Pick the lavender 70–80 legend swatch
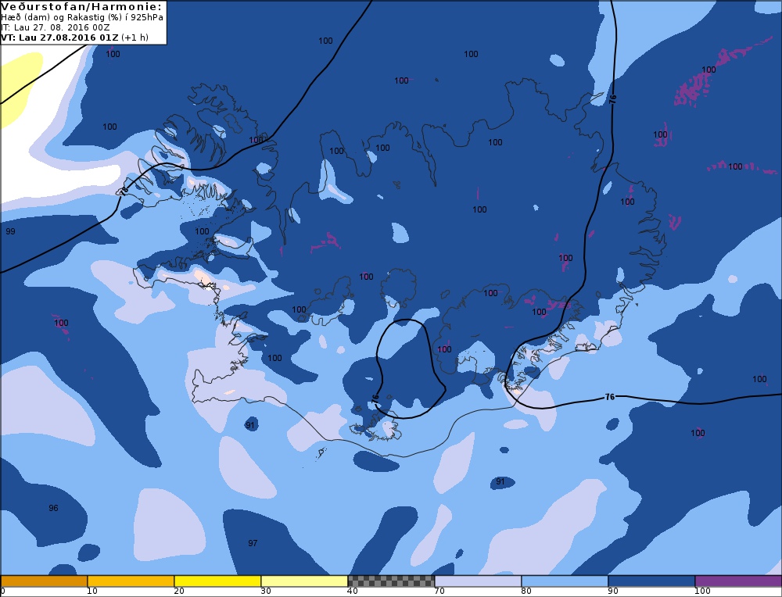 (478, 581)
